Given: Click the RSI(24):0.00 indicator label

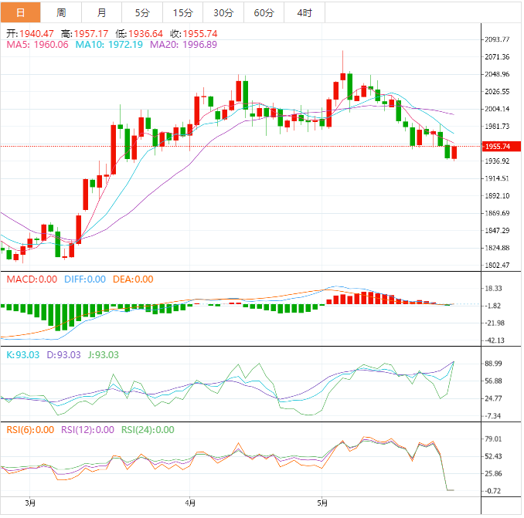Looking at the screenshot, I should click(x=148, y=430).
